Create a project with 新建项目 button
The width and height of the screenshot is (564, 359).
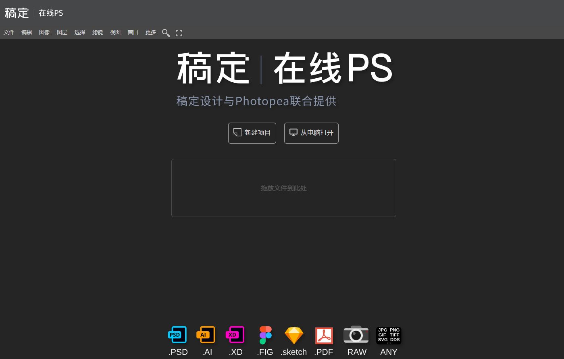[252, 133]
